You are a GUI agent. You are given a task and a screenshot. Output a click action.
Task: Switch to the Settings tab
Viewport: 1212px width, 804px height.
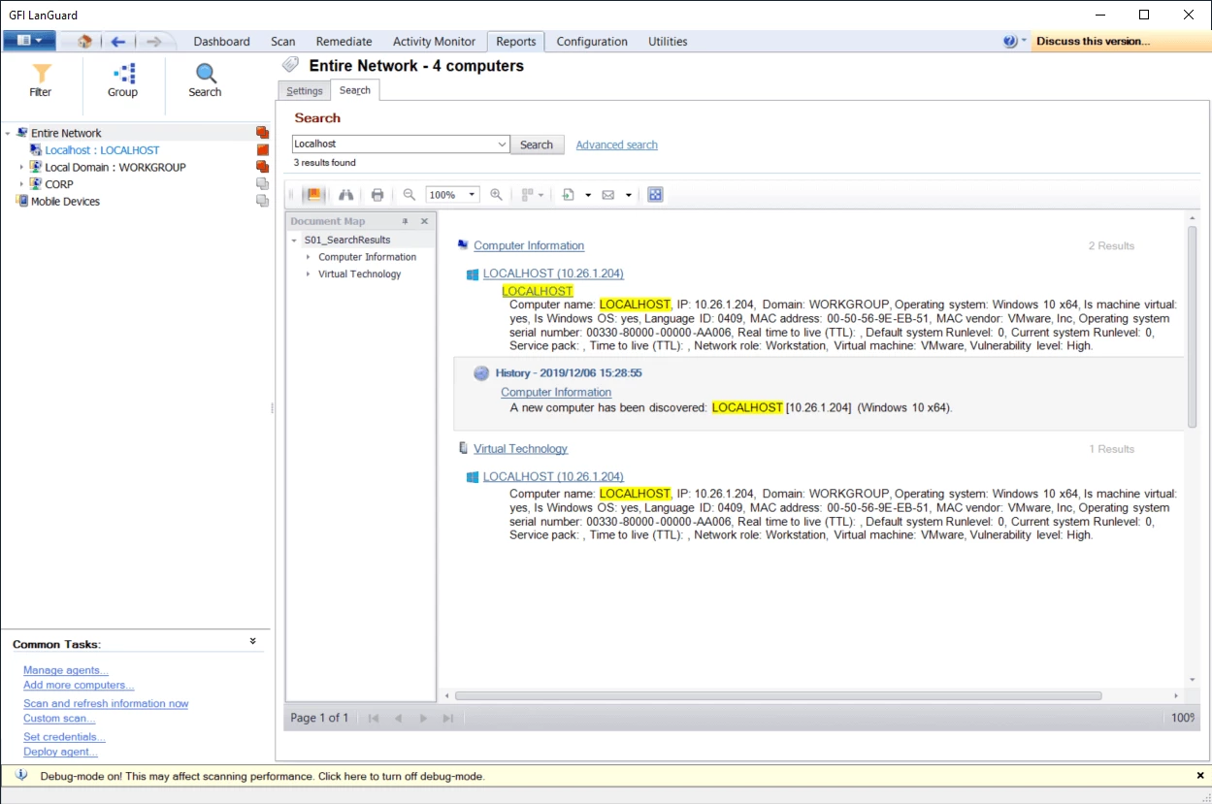pyautogui.click(x=304, y=90)
